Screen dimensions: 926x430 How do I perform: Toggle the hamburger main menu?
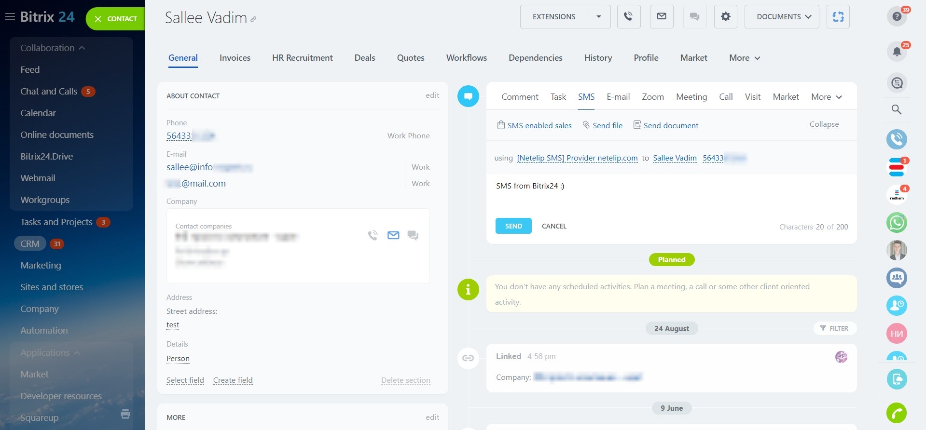(10, 17)
